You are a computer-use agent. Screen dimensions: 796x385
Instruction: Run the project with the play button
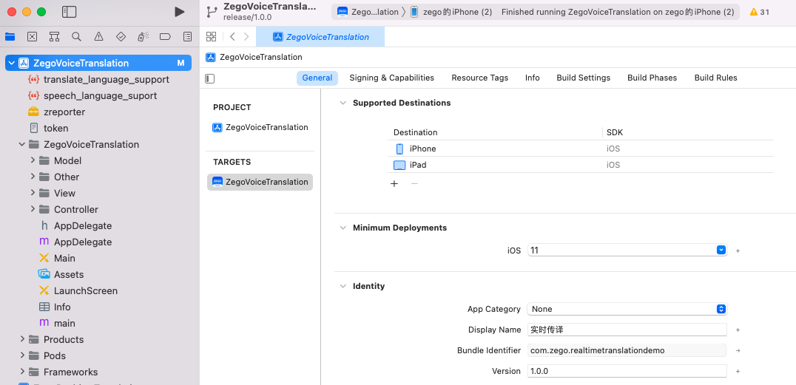pyautogui.click(x=179, y=12)
